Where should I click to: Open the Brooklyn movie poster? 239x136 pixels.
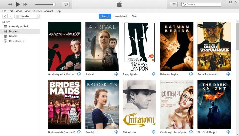tap(102, 104)
